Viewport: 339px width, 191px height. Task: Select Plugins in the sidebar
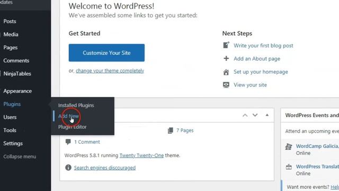[x=12, y=104]
